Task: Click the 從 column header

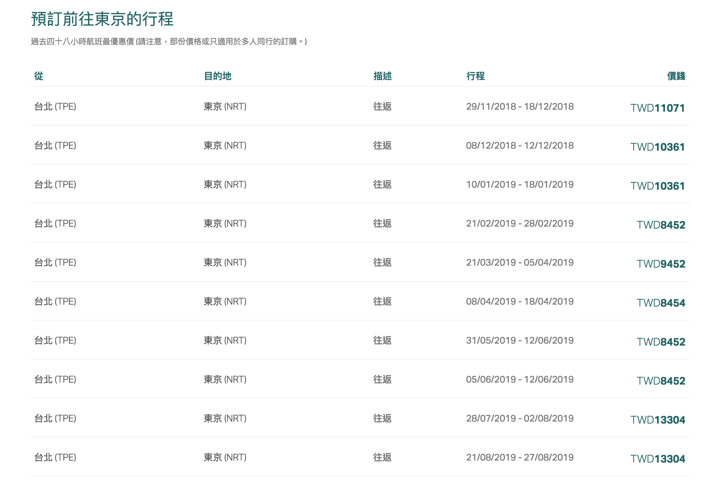Action: click(39, 76)
